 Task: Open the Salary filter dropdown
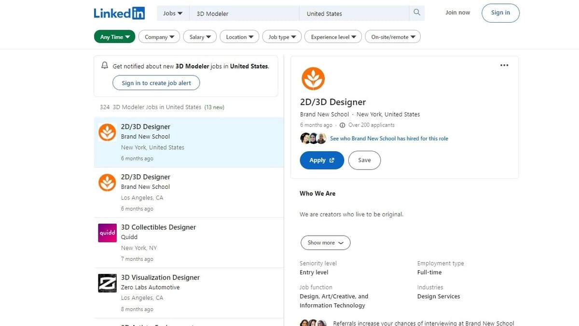tap(200, 37)
